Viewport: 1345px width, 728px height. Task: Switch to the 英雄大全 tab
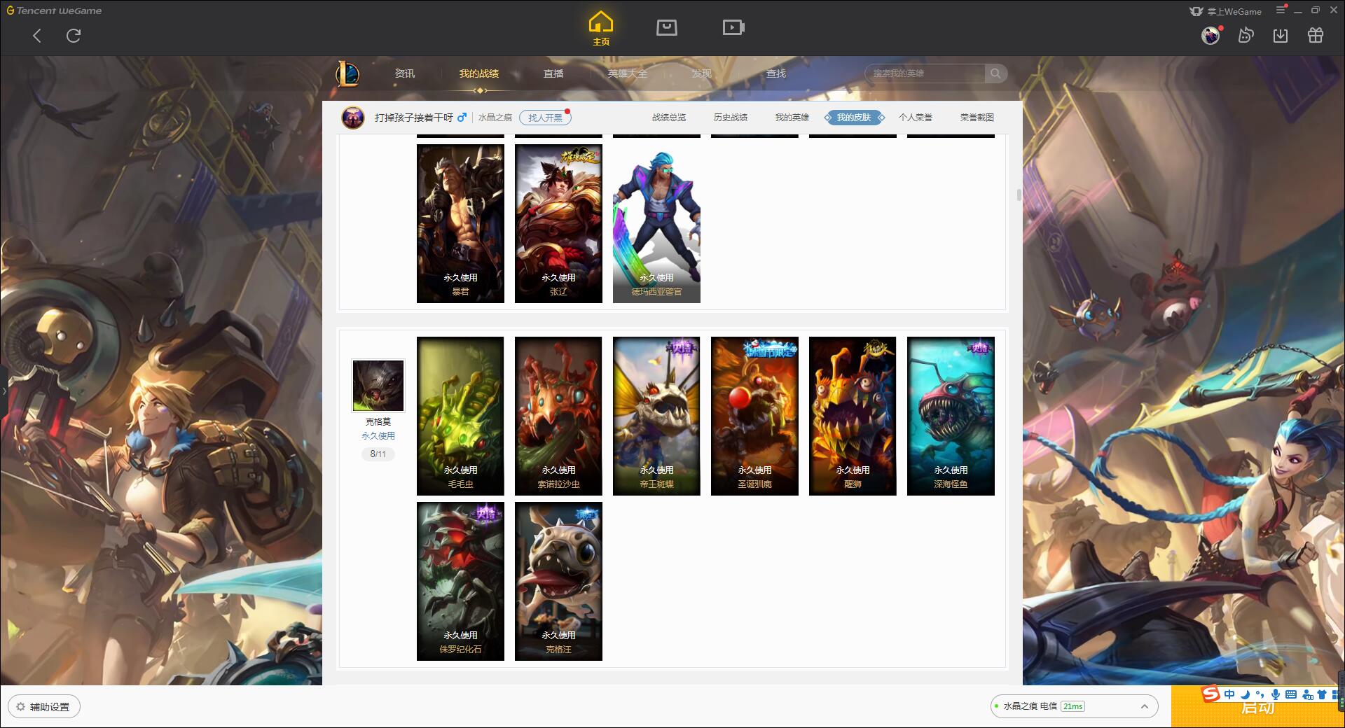point(628,73)
